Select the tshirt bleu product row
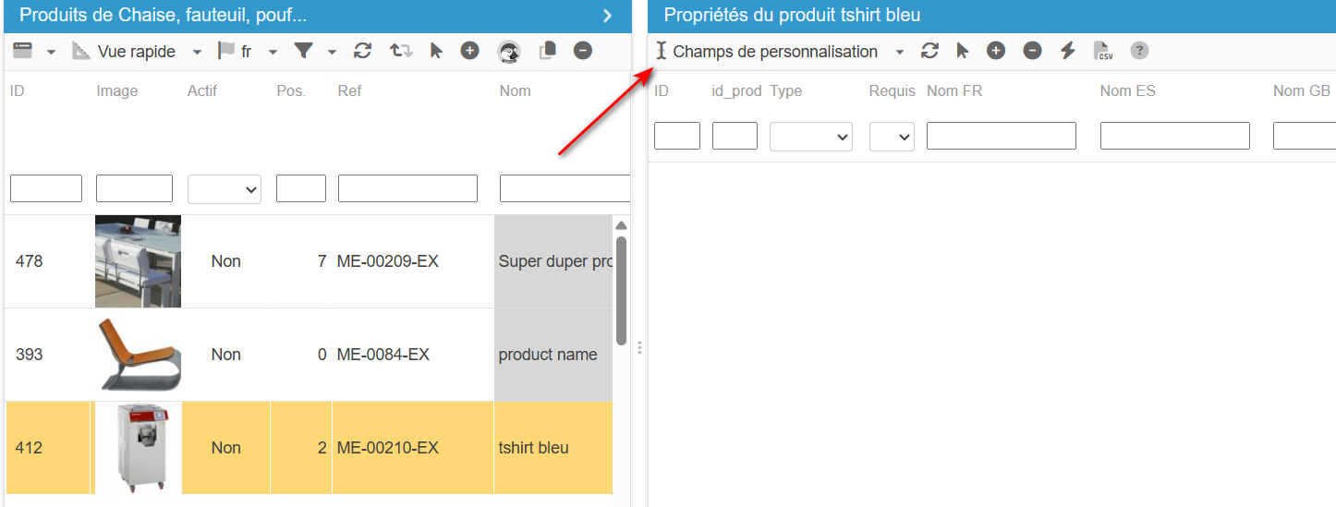1336x507 pixels. (309, 448)
